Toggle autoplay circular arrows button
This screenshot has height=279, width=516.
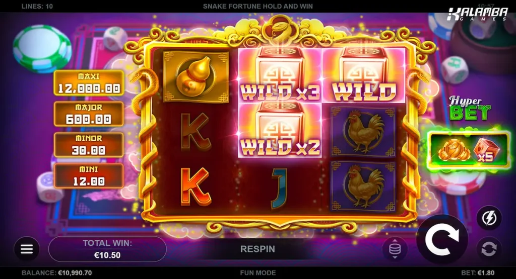tap(489, 249)
